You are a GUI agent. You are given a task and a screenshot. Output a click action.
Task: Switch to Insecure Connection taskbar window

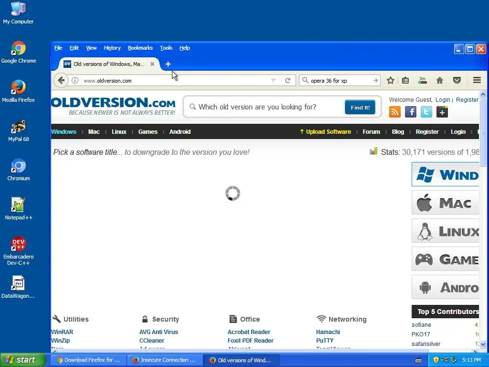tap(165, 360)
